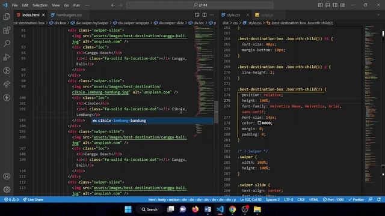This screenshot has height=216, width=385.
Task: Go back using the navigation arrow
Action: [113, 5]
